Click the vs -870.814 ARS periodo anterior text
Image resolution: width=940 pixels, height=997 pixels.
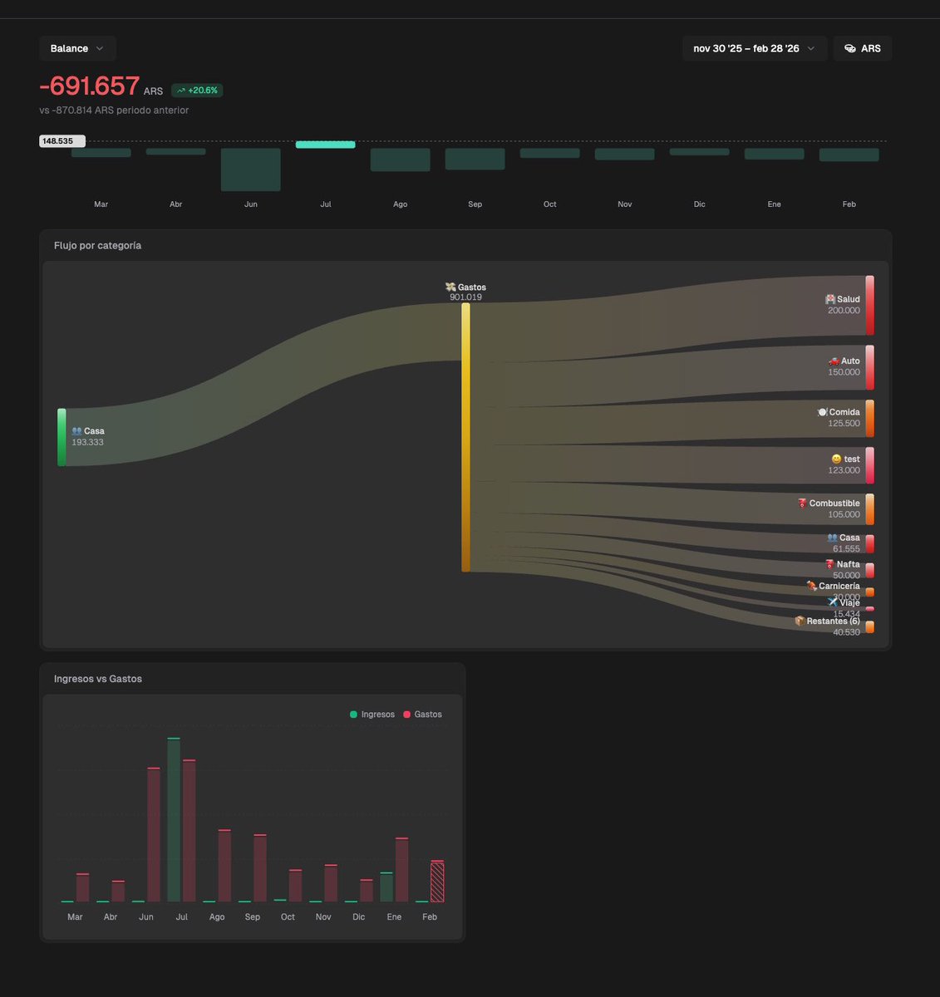click(114, 111)
